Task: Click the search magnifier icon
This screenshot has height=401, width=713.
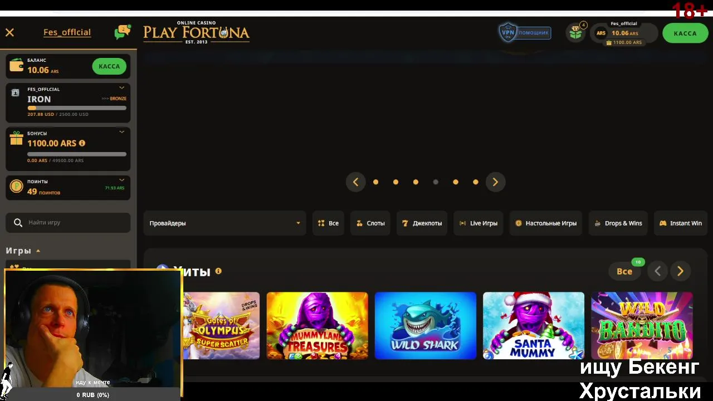Action: tap(18, 222)
